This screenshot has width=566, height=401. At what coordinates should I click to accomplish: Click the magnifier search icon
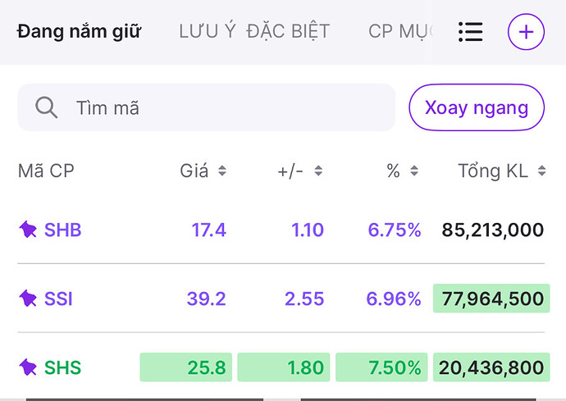pos(46,107)
